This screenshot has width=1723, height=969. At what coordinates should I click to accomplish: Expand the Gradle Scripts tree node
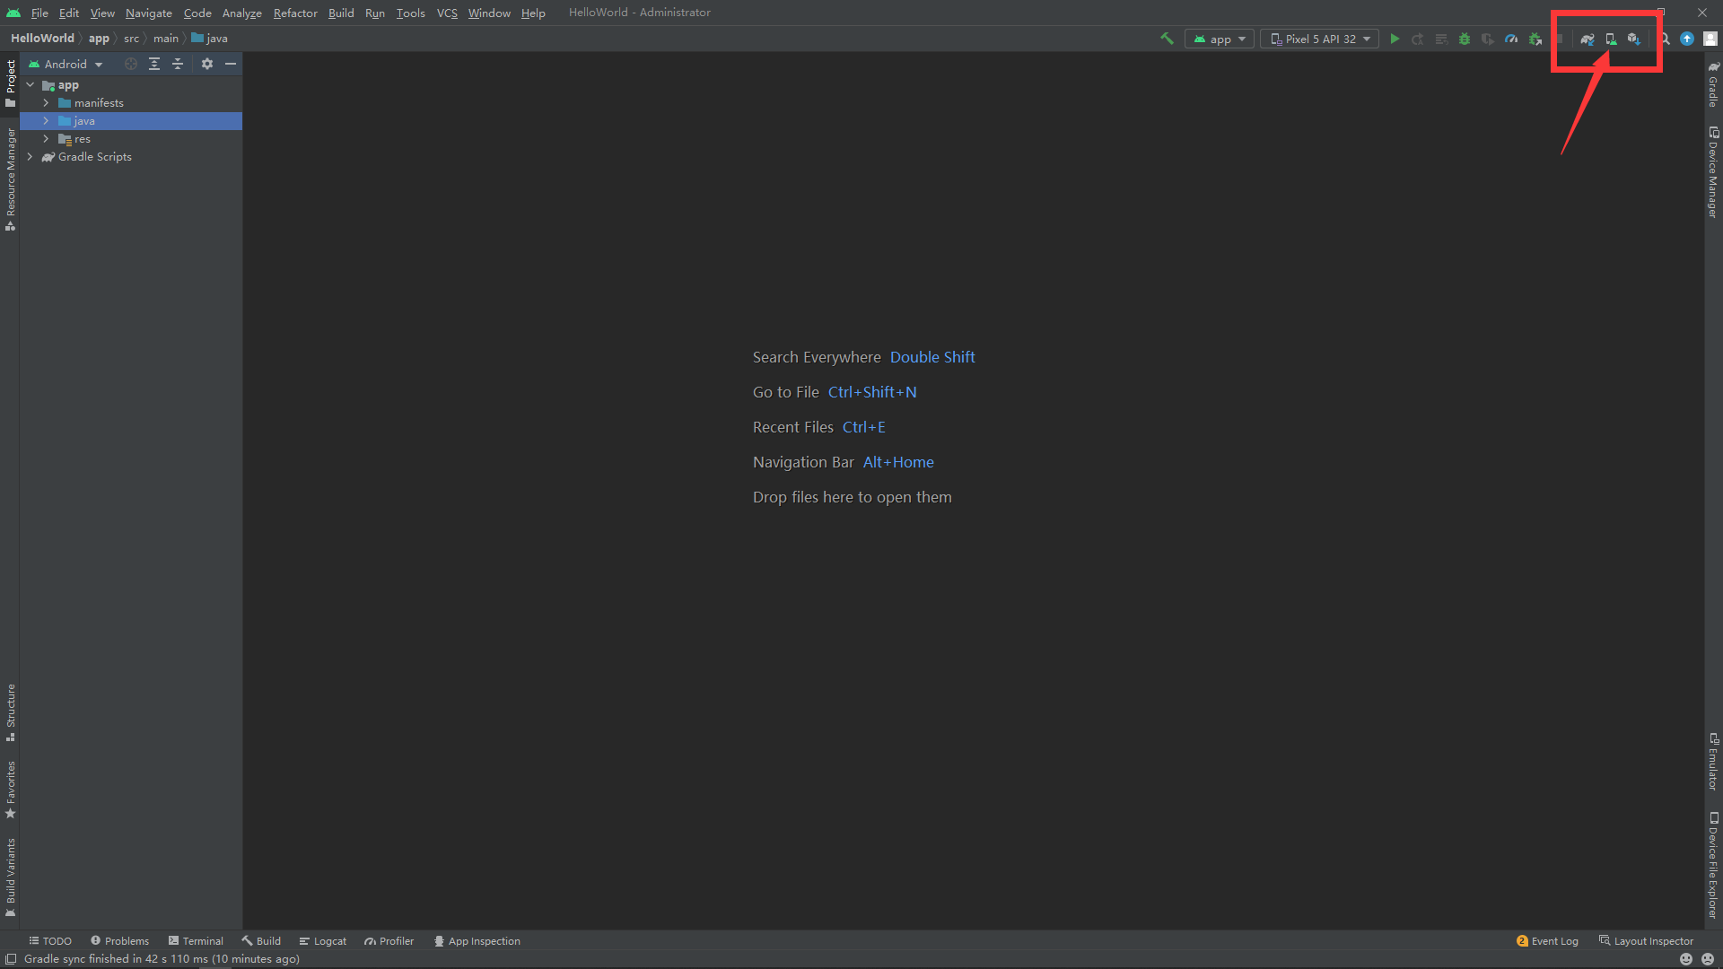[x=31, y=157]
